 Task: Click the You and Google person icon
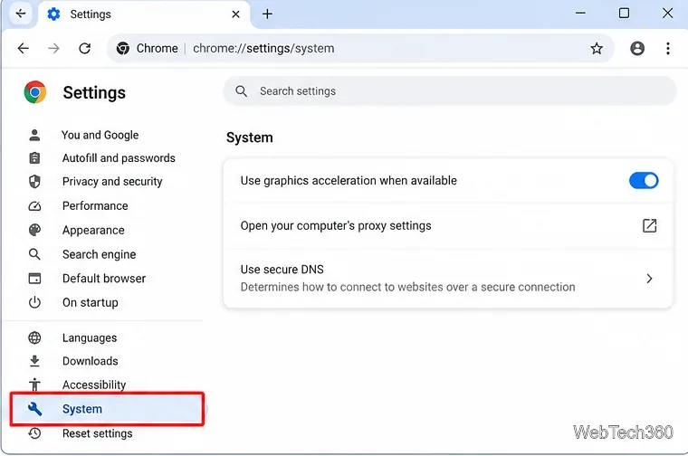pos(34,135)
